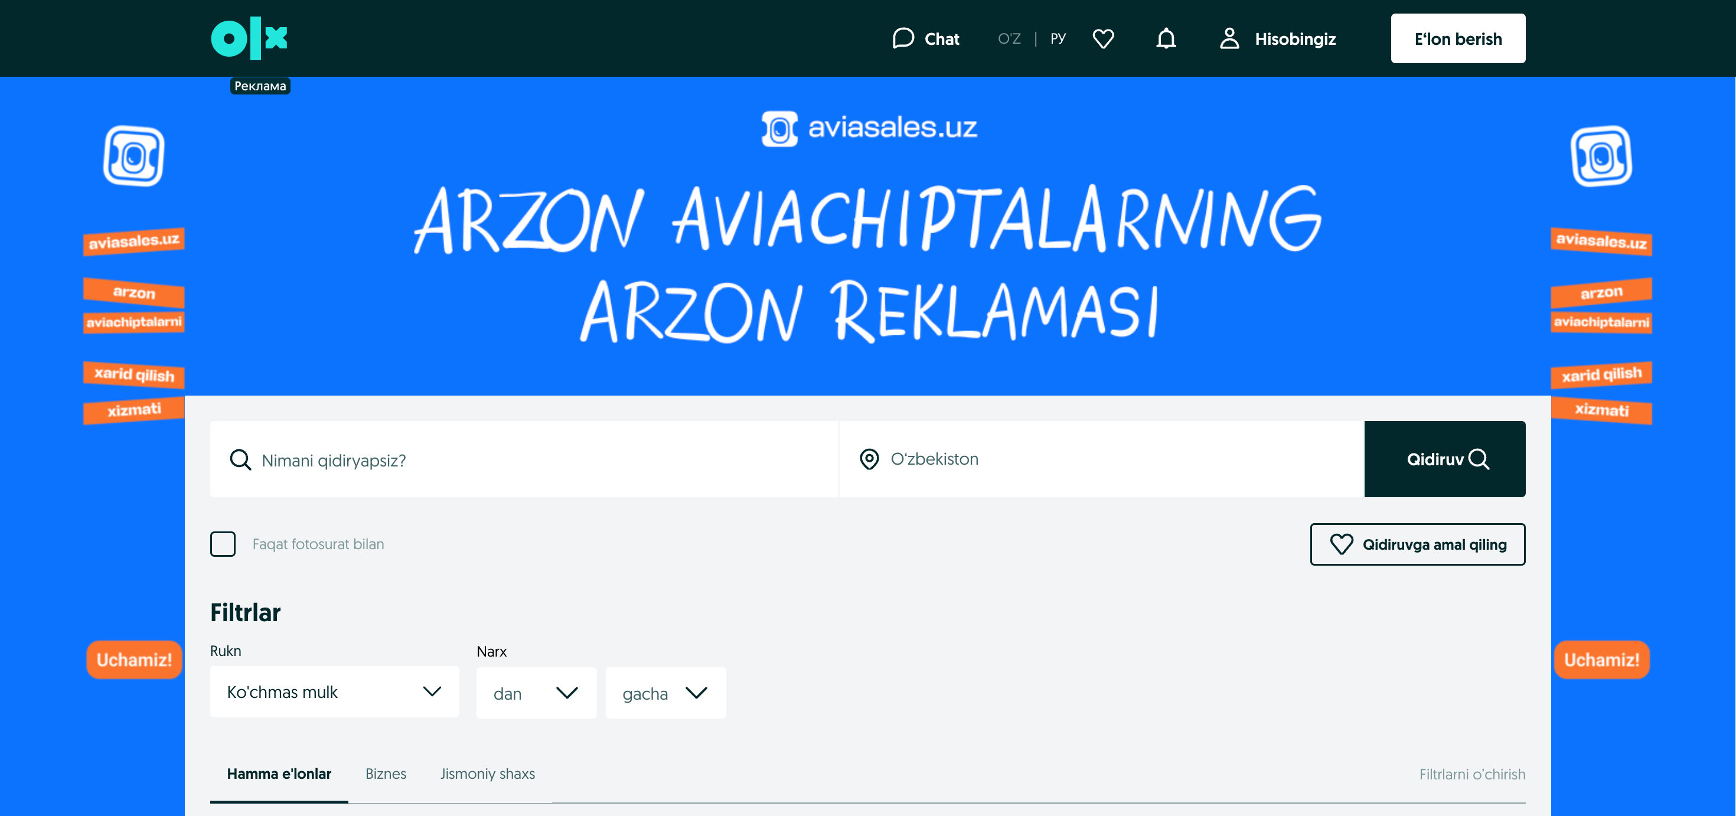Image resolution: width=1736 pixels, height=816 pixels.
Task: Switch to the Biznes tab
Action: 386,773
